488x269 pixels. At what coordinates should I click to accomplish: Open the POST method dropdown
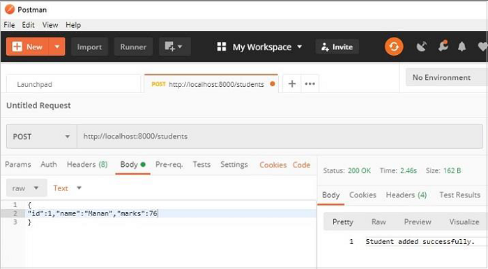tap(41, 136)
